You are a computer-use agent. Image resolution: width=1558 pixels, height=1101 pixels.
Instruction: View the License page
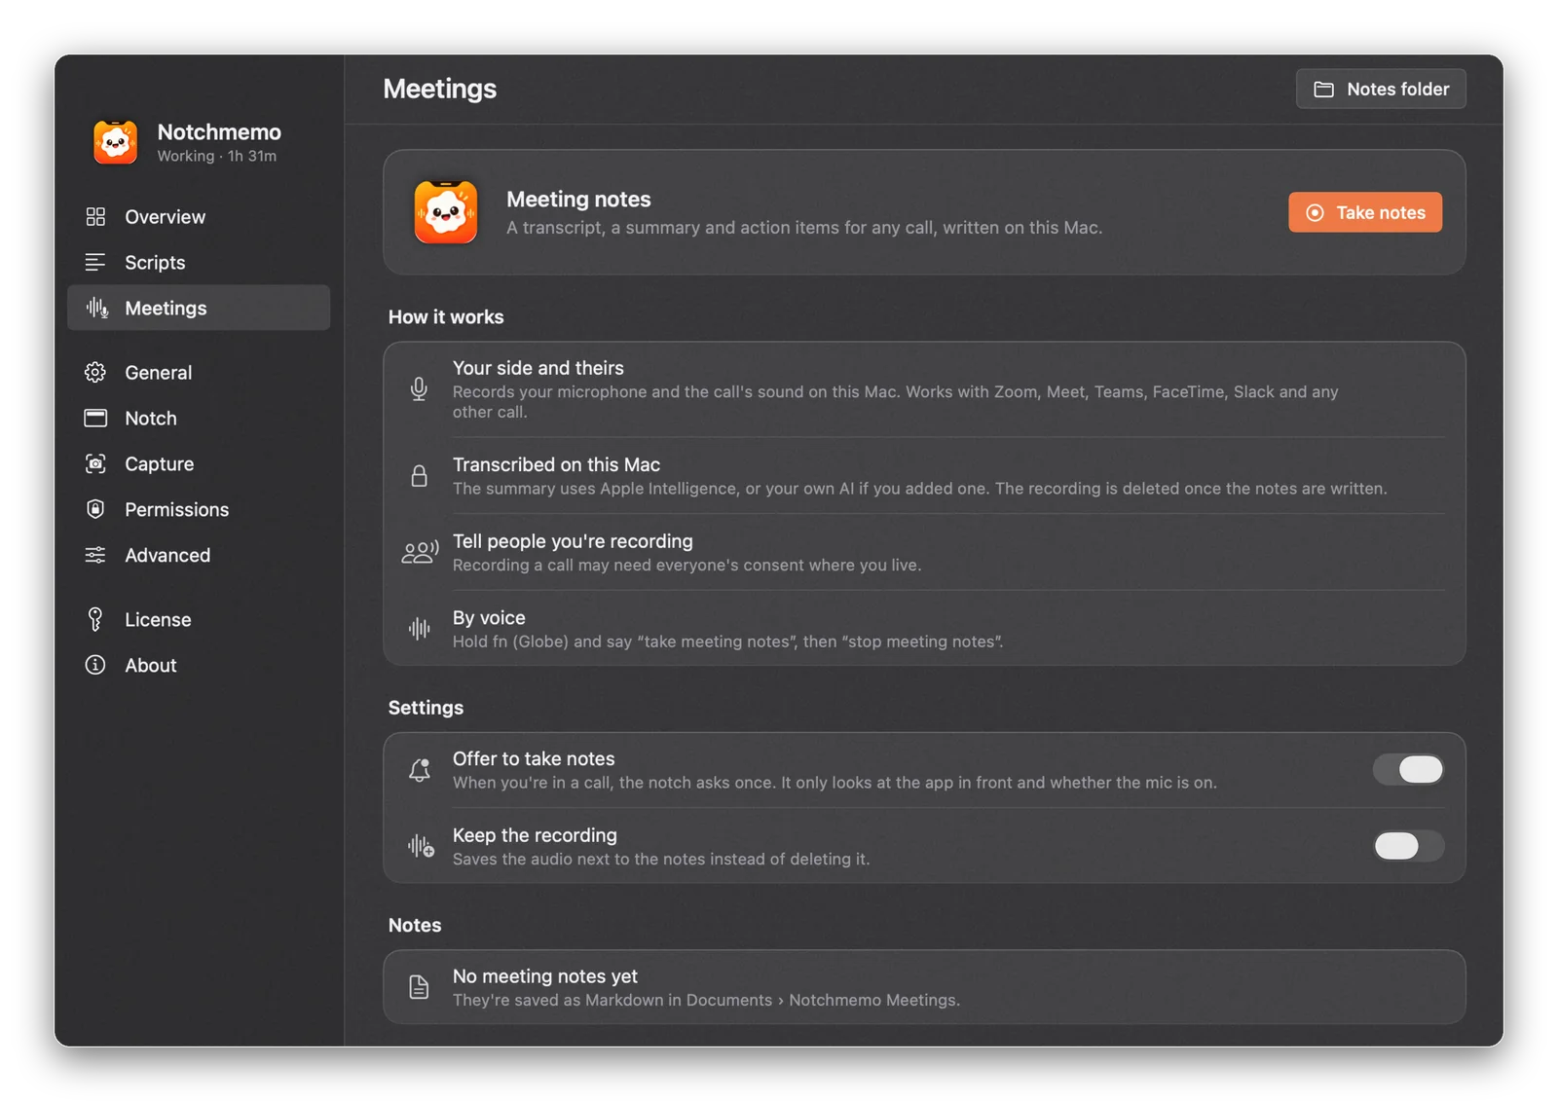(199, 619)
